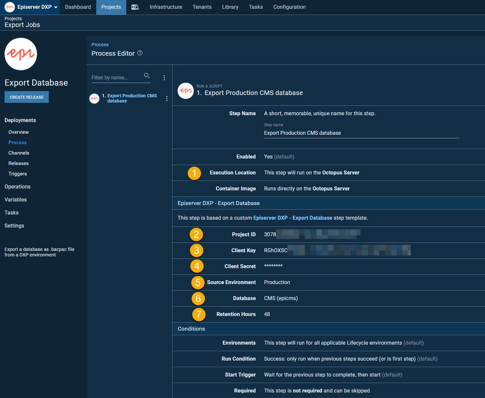Open overflow menu for Export Production step

(x=167, y=99)
